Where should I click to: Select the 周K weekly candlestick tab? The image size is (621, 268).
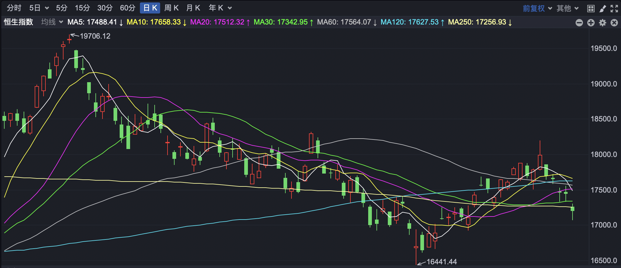pos(172,8)
